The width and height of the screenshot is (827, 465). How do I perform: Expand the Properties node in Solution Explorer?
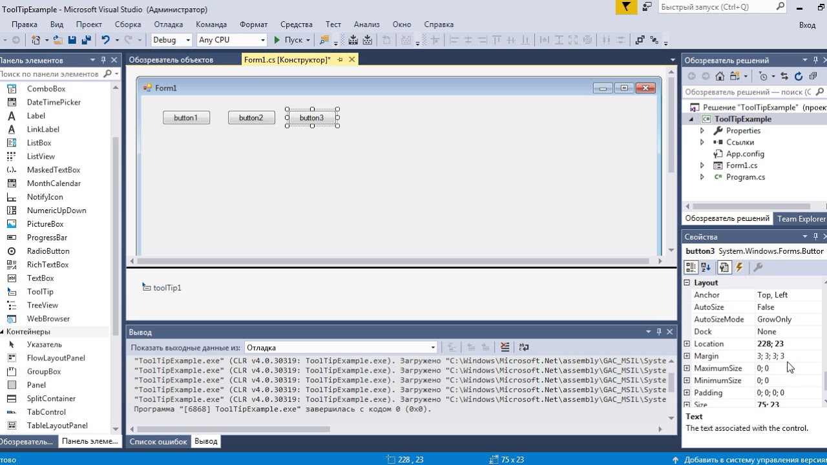702,130
